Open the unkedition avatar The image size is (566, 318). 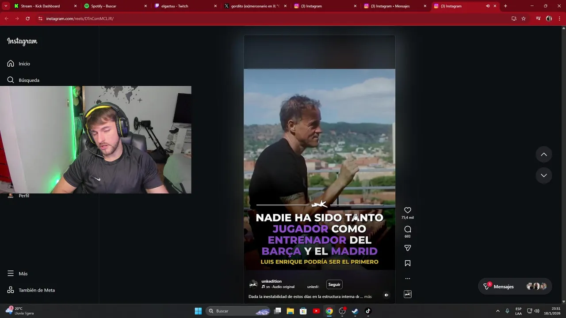(253, 284)
